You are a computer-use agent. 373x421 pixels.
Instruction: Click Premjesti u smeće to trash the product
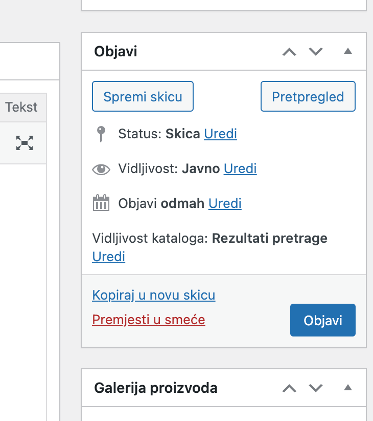pos(148,319)
